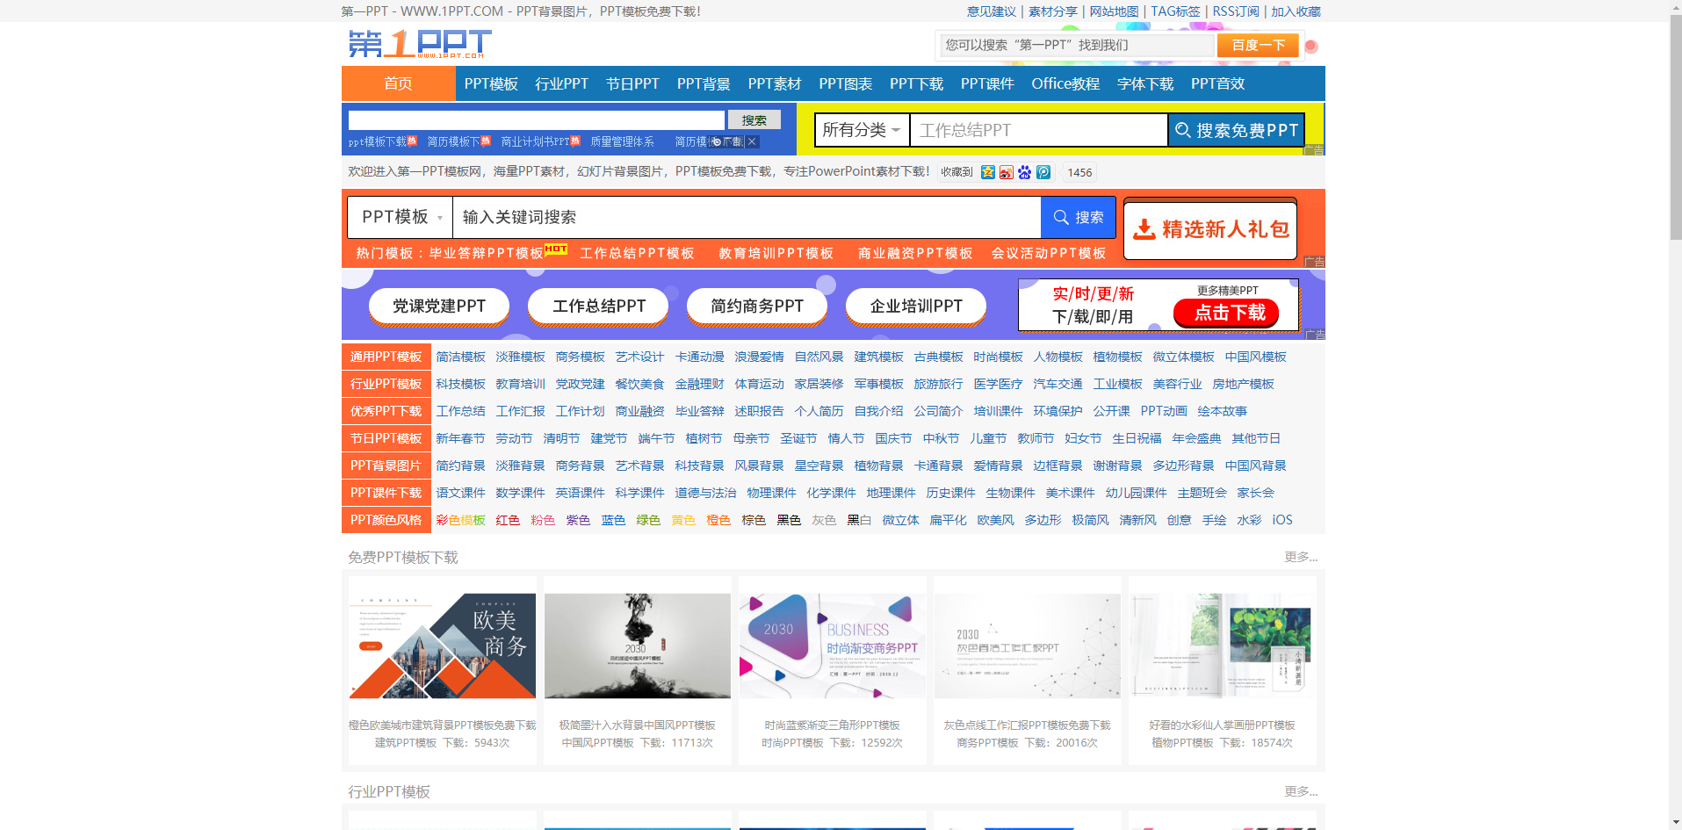Viewport: 1682px width, 830px height.
Task: Open the PPT背景图片 category label
Action: (386, 466)
